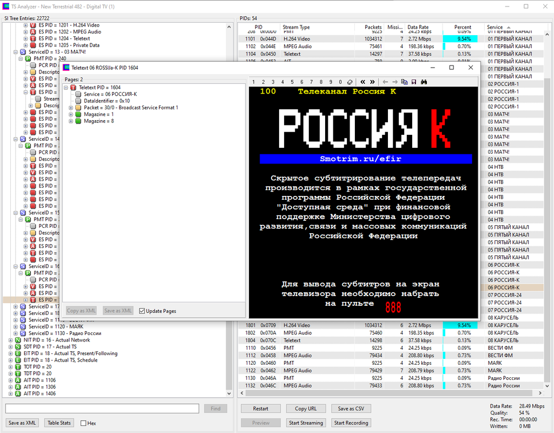
Task: Copy teletext page using the copy icon
Action: coord(405,82)
